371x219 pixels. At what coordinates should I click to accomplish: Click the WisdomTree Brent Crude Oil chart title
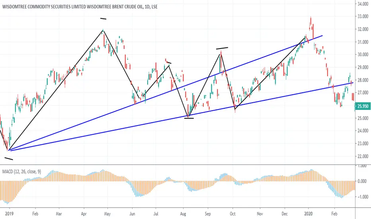[80, 7]
